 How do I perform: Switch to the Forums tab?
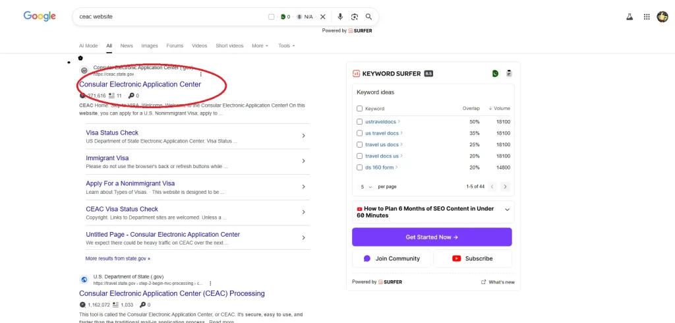pyautogui.click(x=175, y=45)
